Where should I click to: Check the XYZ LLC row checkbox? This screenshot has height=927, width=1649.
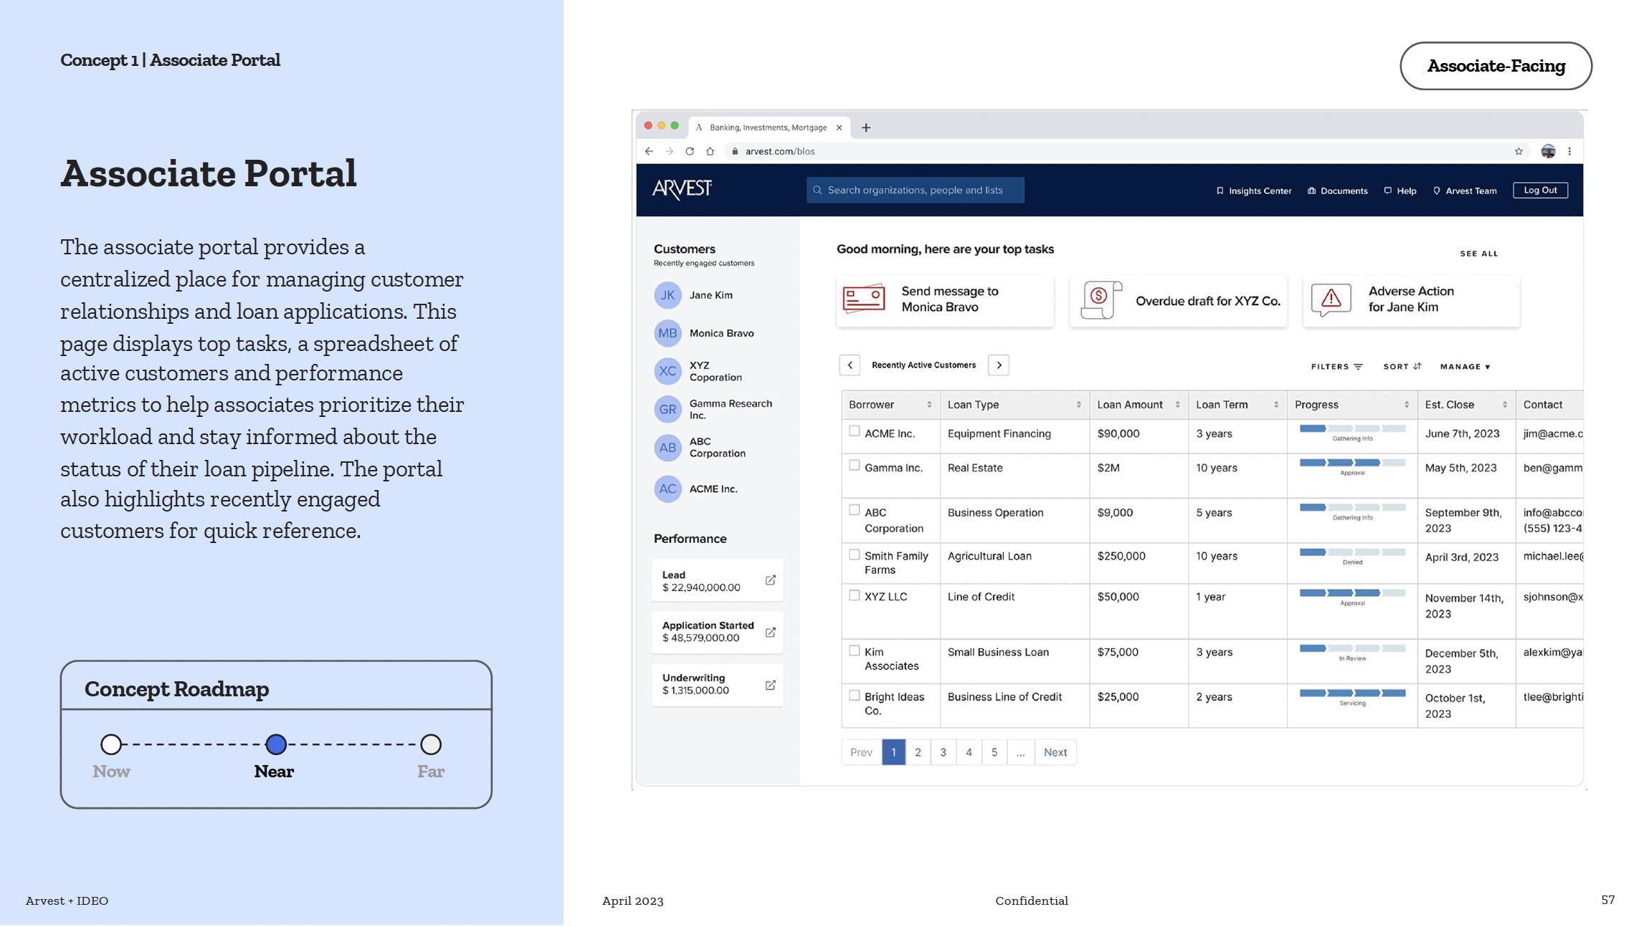(854, 596)
